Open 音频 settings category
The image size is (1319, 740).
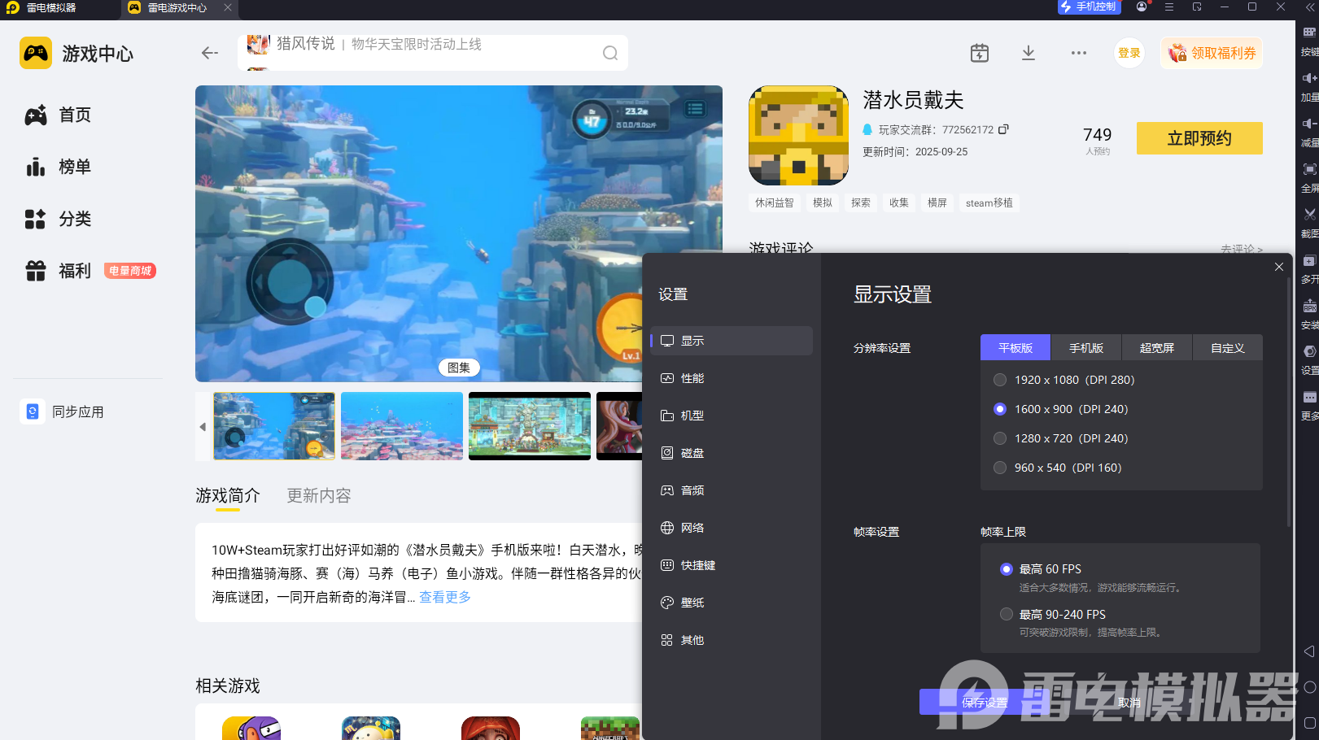(x=732, y=490)
